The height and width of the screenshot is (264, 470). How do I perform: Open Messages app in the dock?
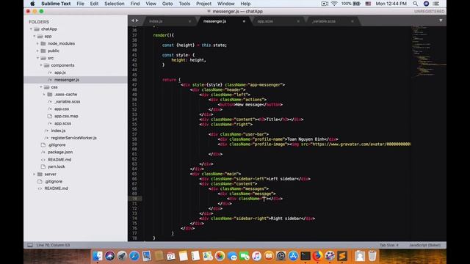232,256
